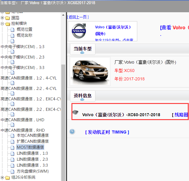Image resolution: width=189 pixels, height=181 pixels.
Task: Click the 车型:XC60 red text
Action: coord(124,70)
